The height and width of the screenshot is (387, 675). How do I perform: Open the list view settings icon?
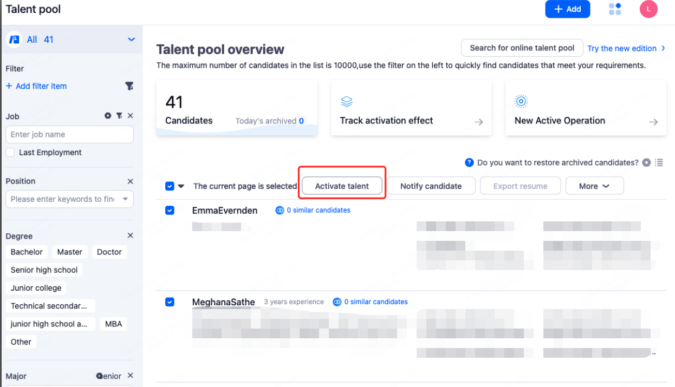659,162
